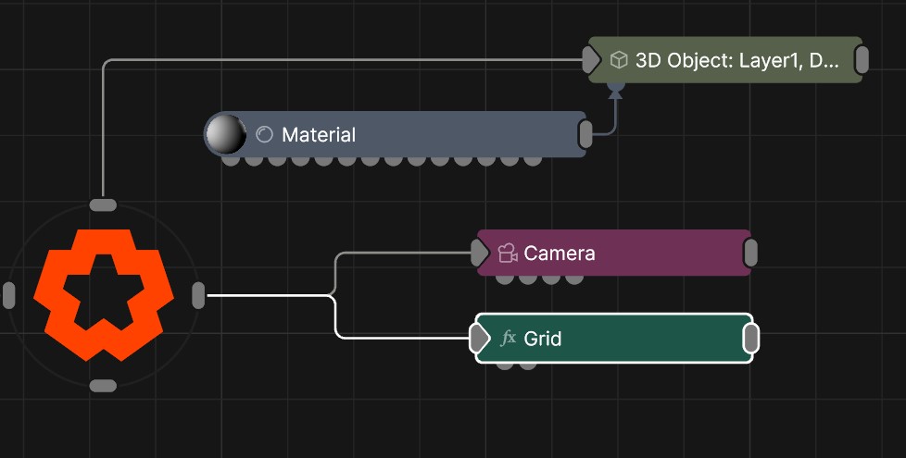Click the 3D Object node right output port
906x458 pixels.
(862, 60)
